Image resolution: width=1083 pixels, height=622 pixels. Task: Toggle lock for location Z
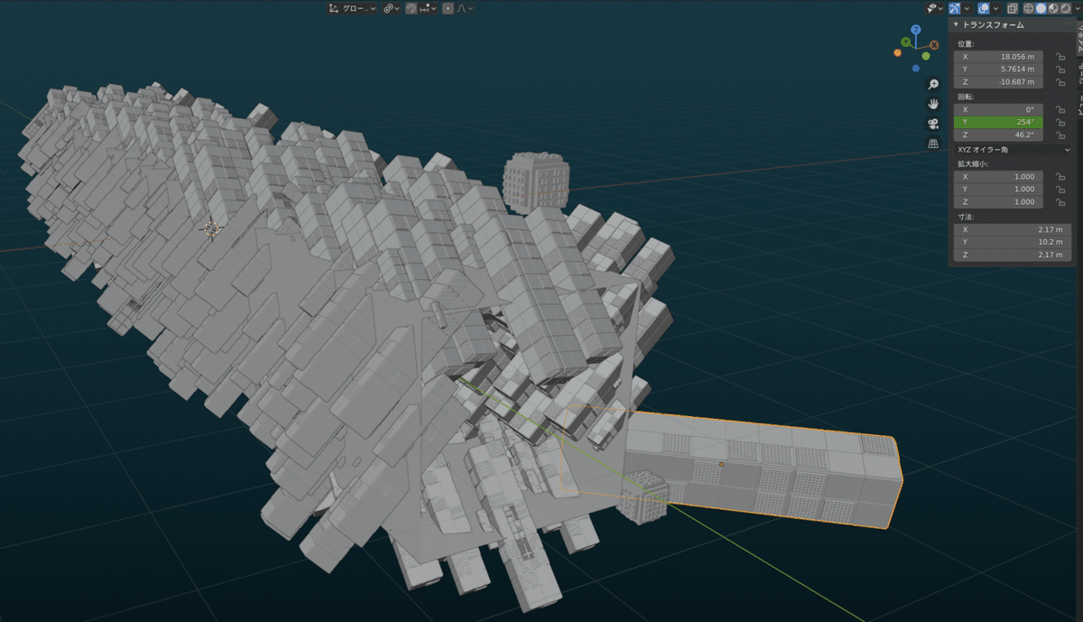pos(1060,82)
